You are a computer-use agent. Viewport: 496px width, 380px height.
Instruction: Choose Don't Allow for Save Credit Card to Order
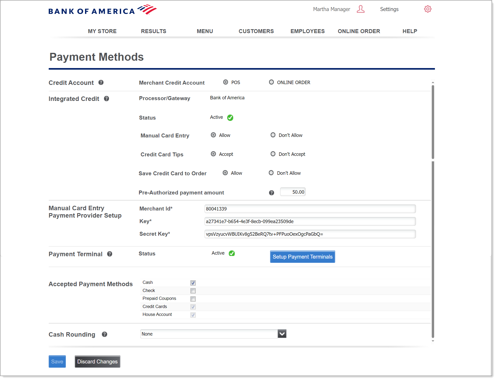(x=271, y=173)
